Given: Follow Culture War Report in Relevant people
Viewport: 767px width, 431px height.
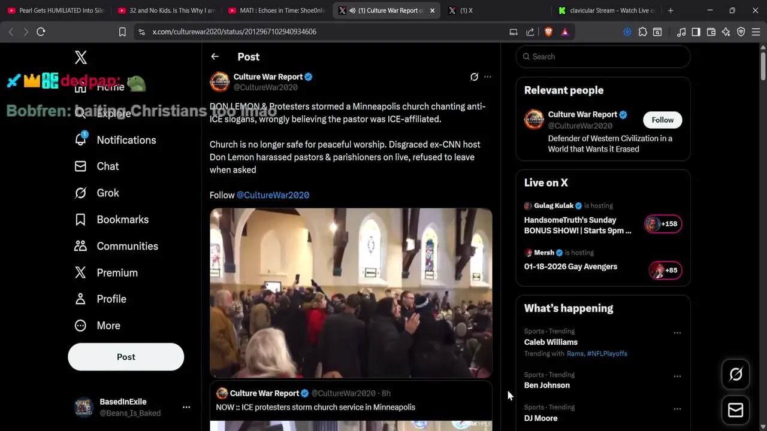Looking at the screenshot, I should click(662, 120).
